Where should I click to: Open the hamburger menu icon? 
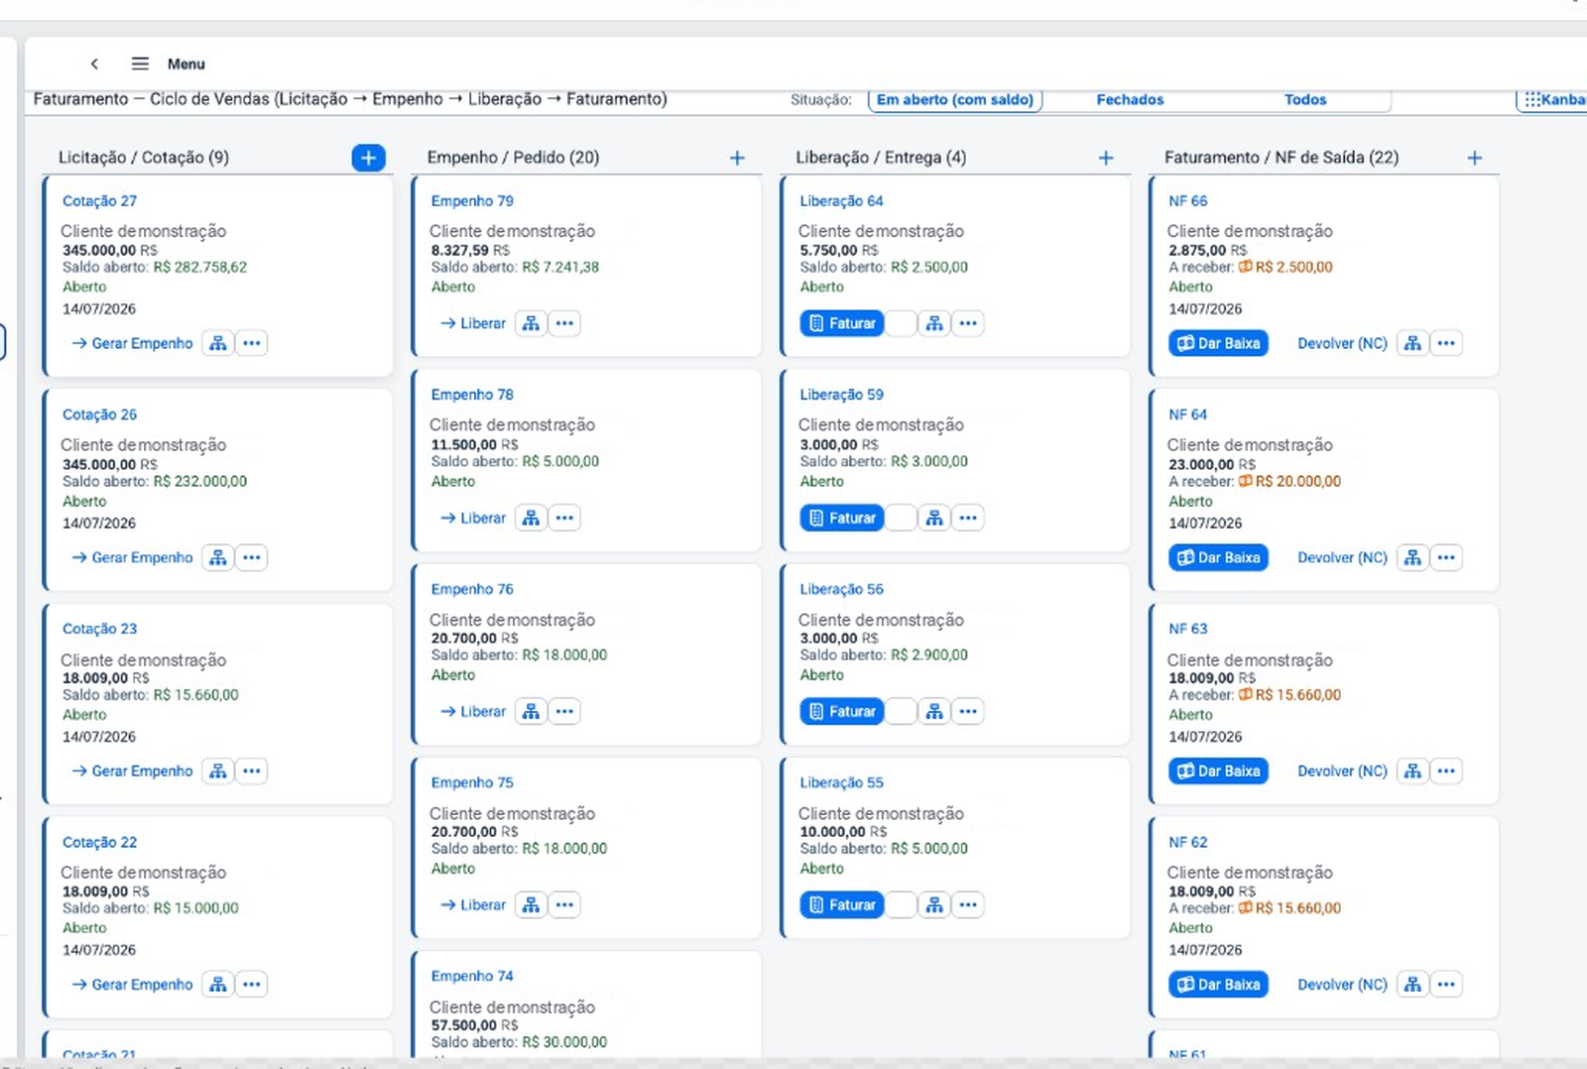pos(140,63)
